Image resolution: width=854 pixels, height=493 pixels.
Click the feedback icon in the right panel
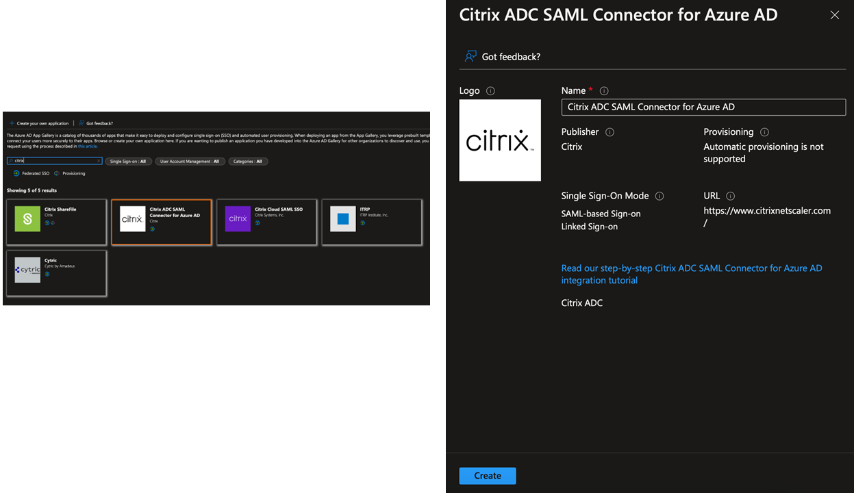(x=470, y=56)
